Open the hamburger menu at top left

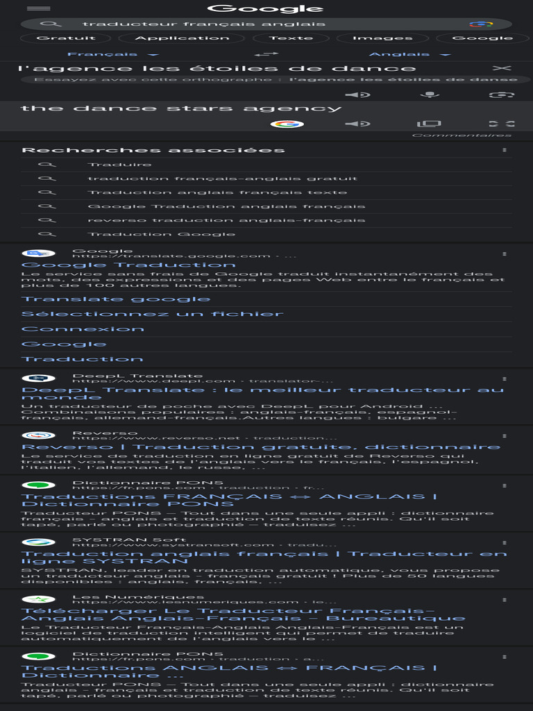(39, 8)
